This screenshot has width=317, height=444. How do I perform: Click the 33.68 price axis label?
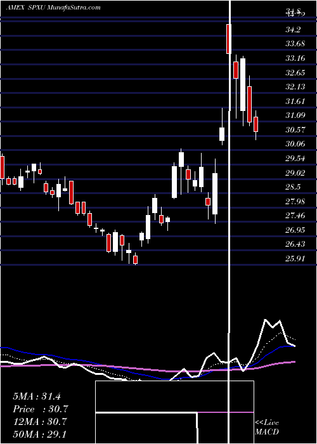296,44
